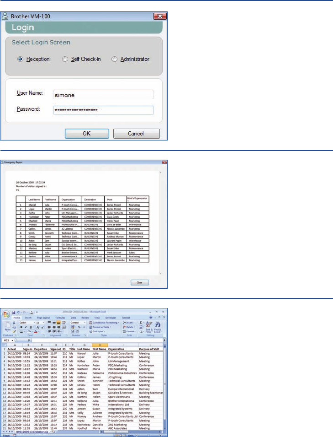
Task: Click the Save icon in Excel quick access toolbar
Action: pyautogui.click(x=13, y=313)
